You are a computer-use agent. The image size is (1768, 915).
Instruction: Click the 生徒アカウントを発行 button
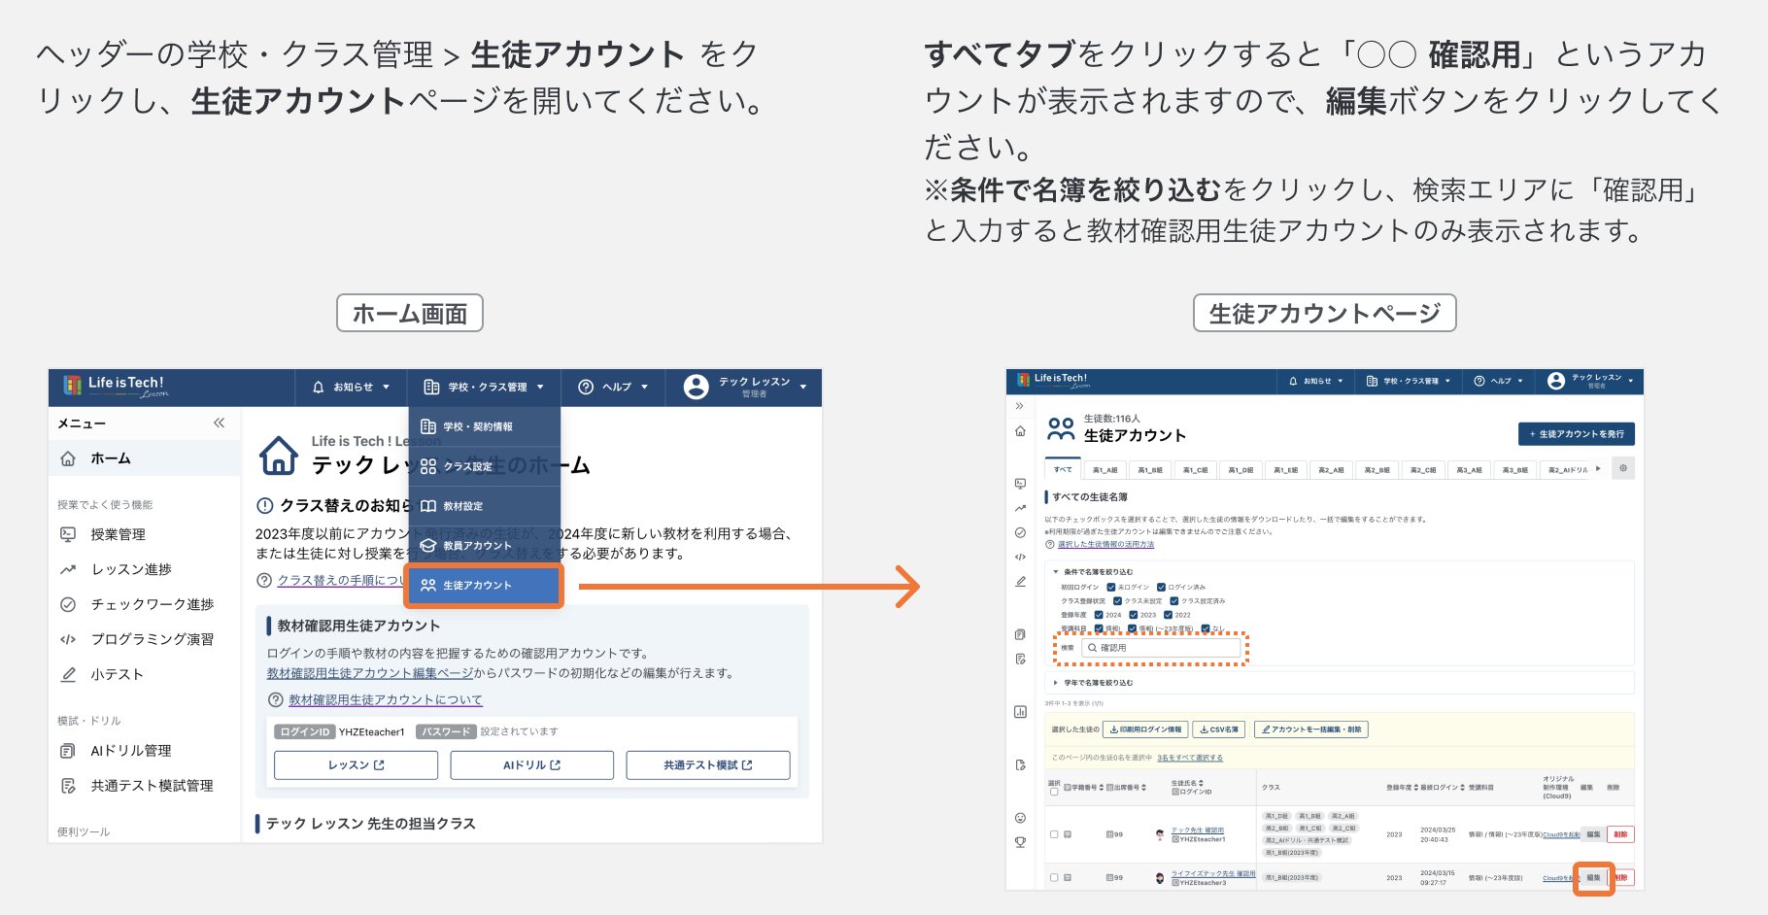click(x=1576, y=434)
